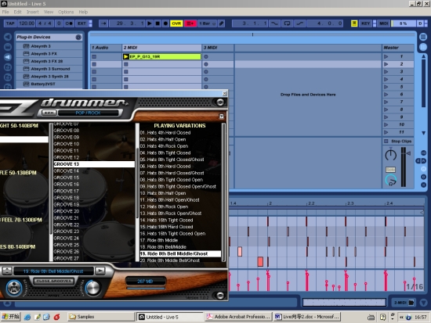This screenshot has width=431, height=323.
Task: Toggle the OVR overdub switch
Action: (x=176, y=23)
